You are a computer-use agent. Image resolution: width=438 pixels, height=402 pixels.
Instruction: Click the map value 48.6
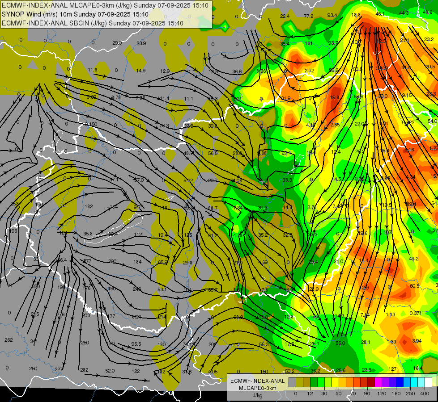point(428,12)
